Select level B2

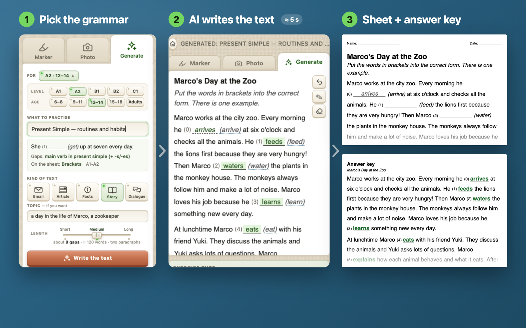116,91
